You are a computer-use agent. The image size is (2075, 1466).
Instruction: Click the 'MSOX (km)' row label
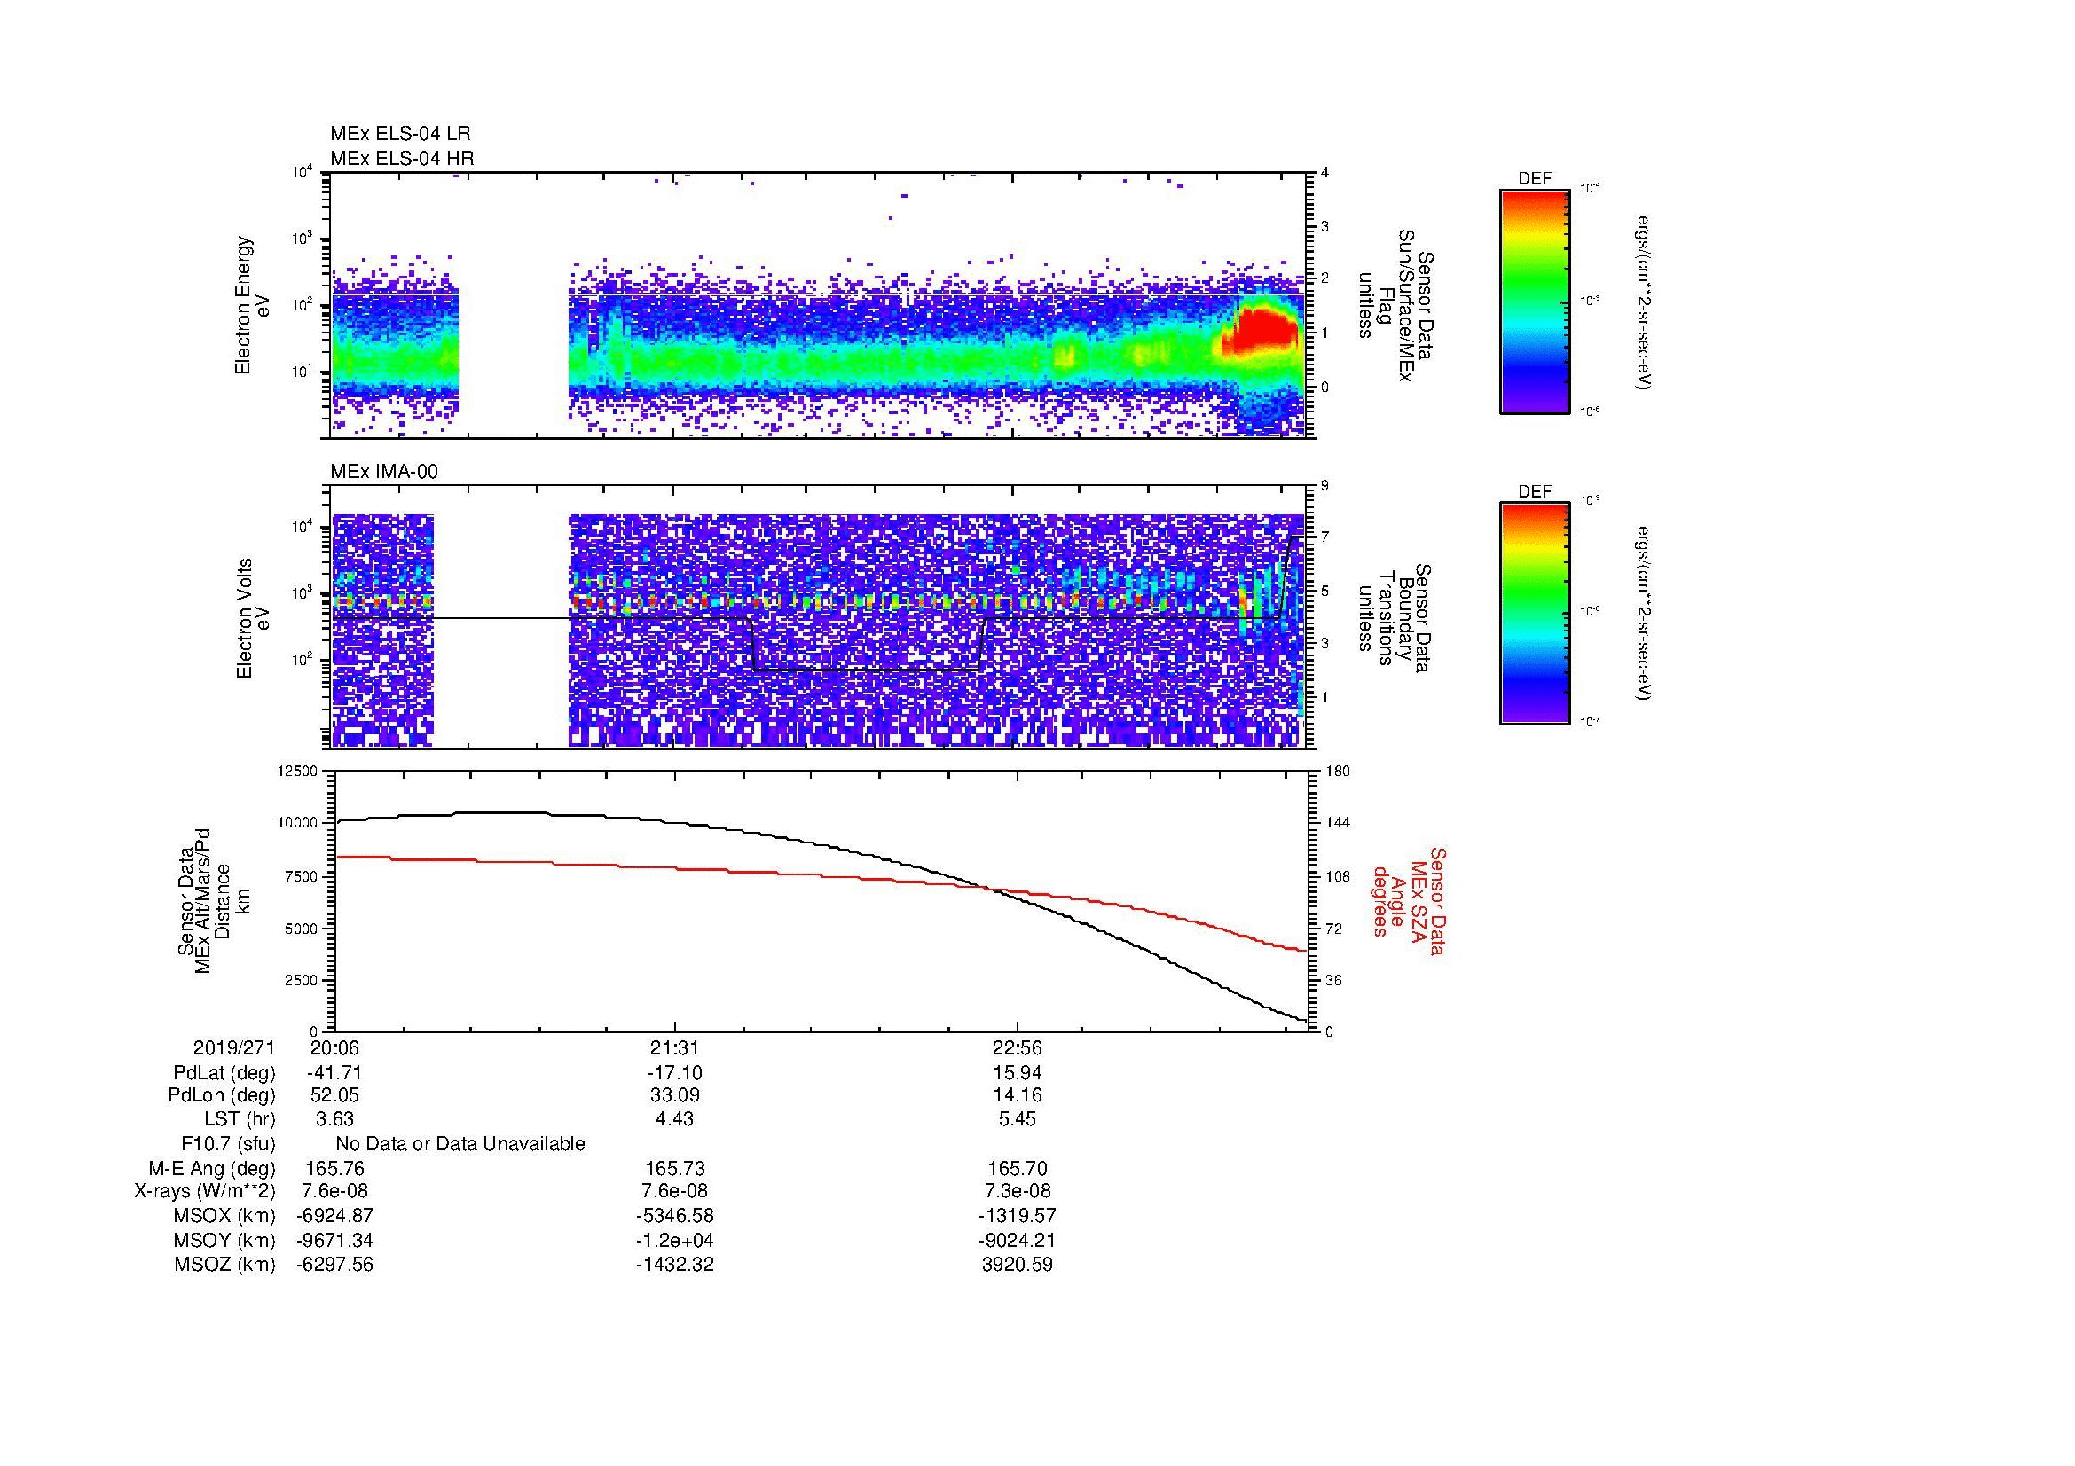(x=224, y=1216)
